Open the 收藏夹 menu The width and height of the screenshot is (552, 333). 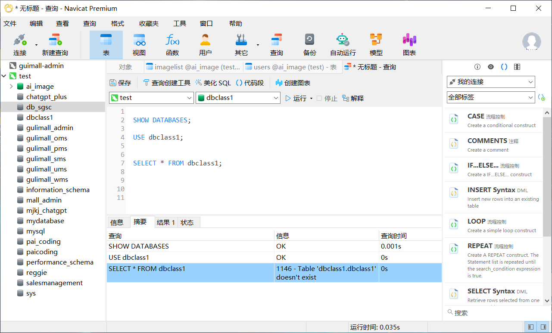(149, 24)
